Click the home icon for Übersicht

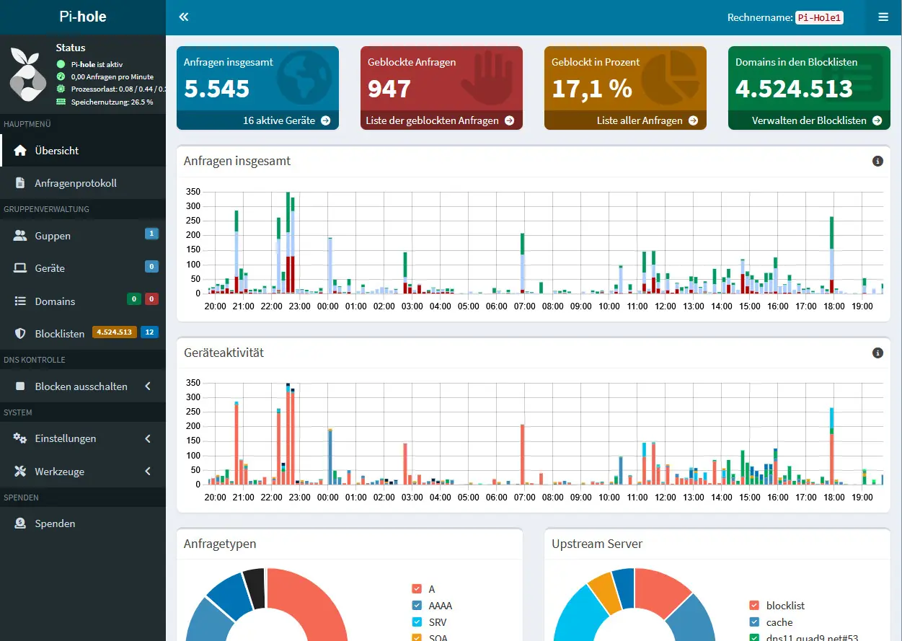pyautogui.click(x=20, y=151)
